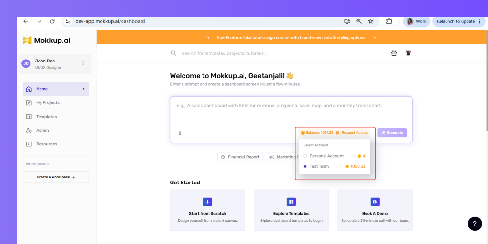Image resolution: width=488 pixels, height=244 pixels.
Task: Click the browser address bar URL
Action: pos(110,21)
